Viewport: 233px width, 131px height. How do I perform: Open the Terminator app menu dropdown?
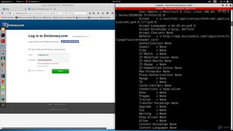click(x=32, y=1)
